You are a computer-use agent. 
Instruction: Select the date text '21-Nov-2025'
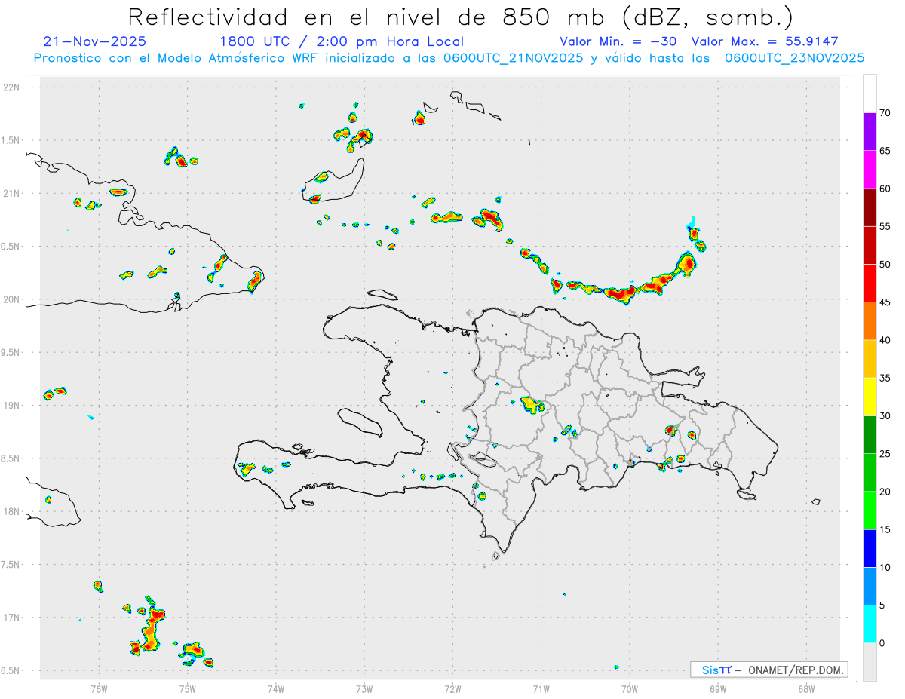point(95,41)
